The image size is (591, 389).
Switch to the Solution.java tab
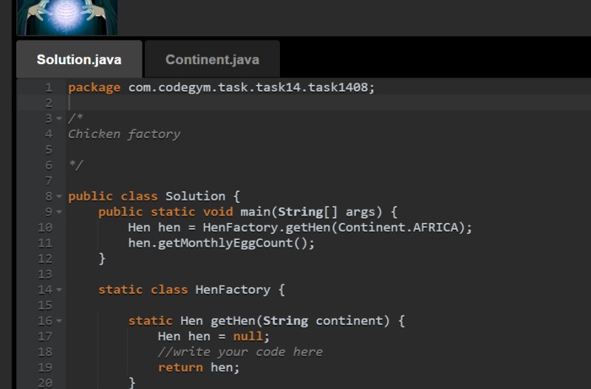coord(79,60)
